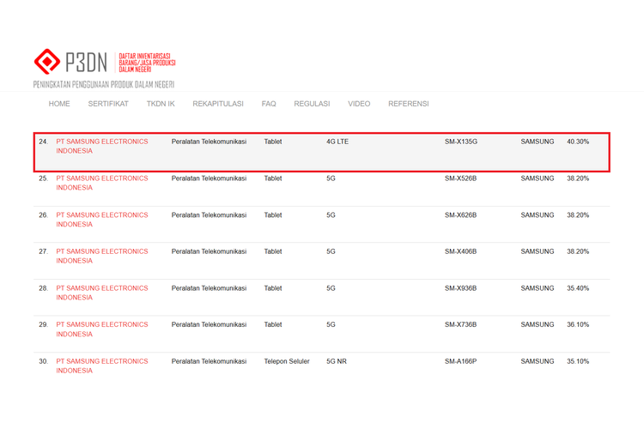Open the TKDN IK menu
The image size is (644, 429).
tap(161, 104)
